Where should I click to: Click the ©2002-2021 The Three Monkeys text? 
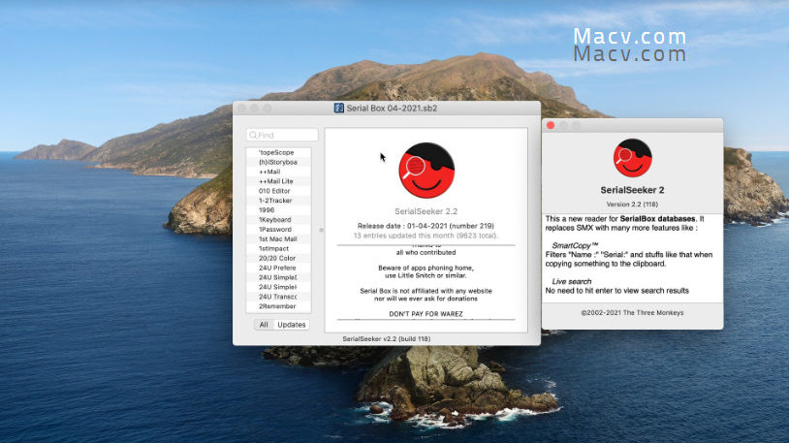click(x=633, y=312)
